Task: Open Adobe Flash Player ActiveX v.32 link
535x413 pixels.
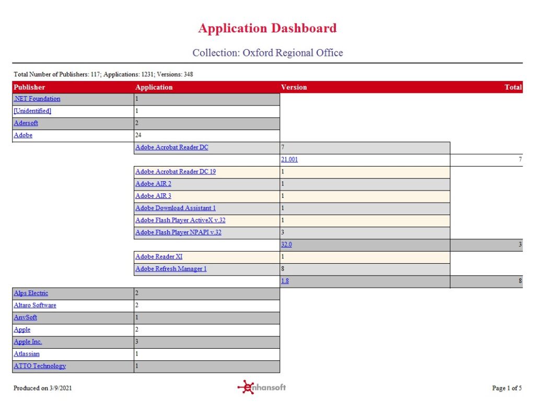Action: [x=180, y=220]
